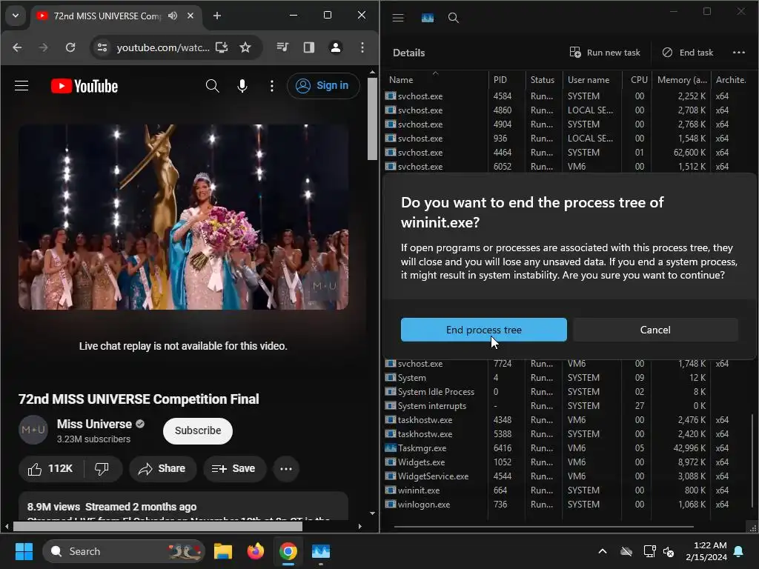Click the YouTube search icon
Image resolution: width=759 pixels, height=569 pixels.
click(x=213, y=86)
